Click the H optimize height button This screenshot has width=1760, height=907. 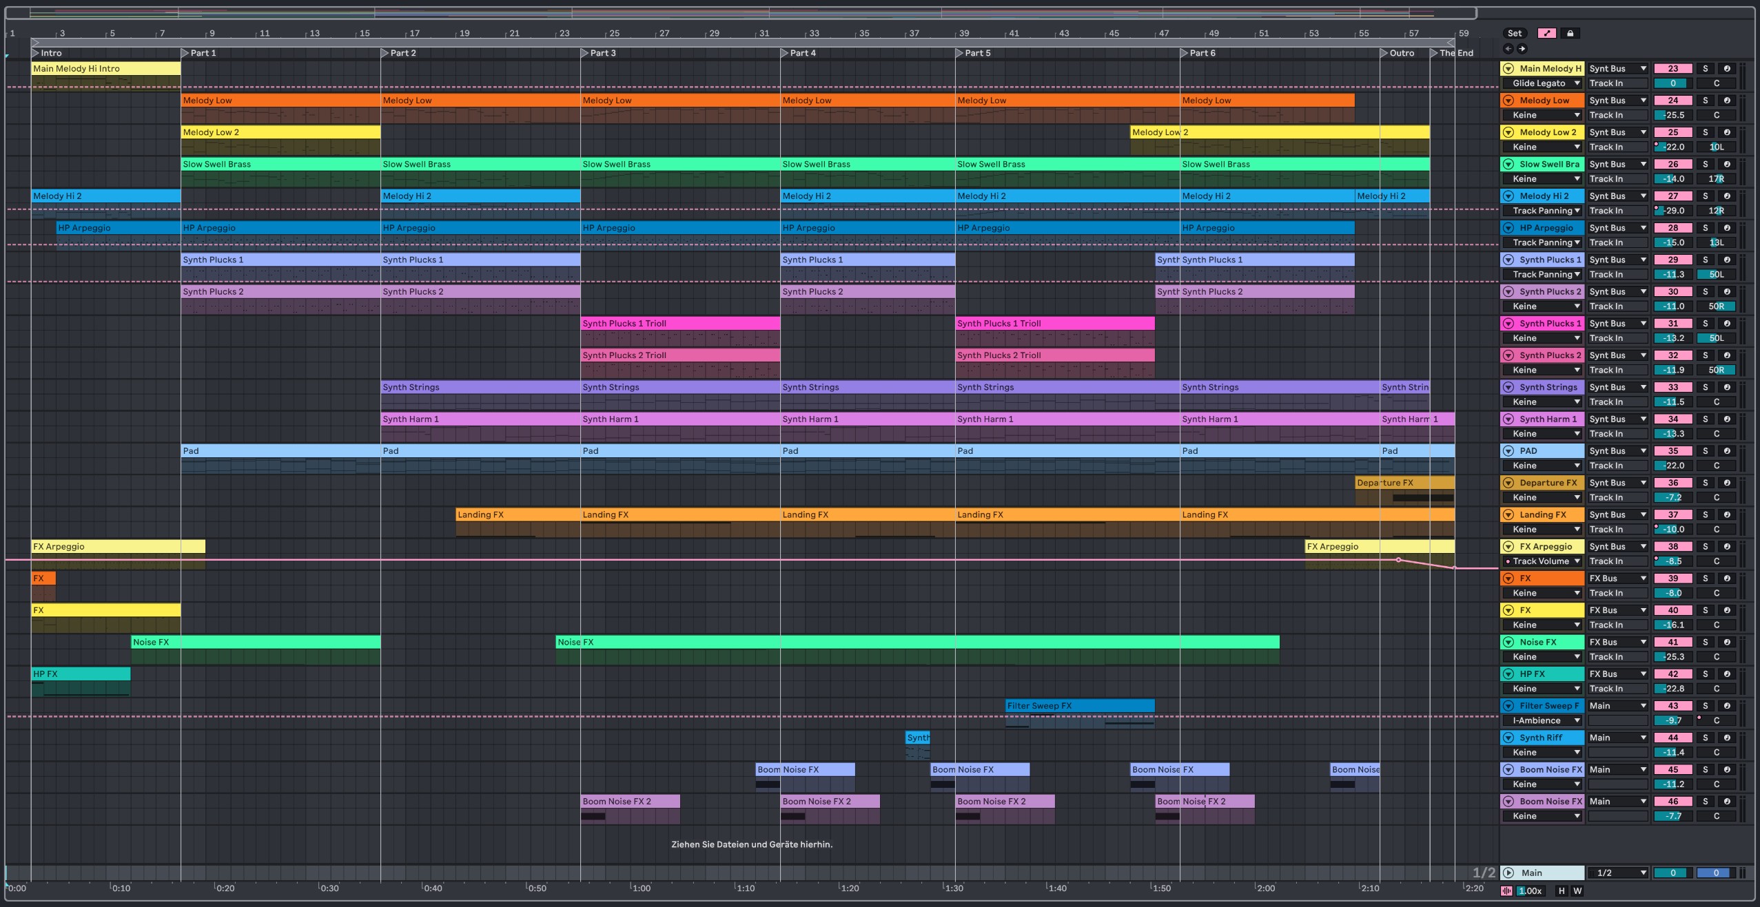[1562, 890]
